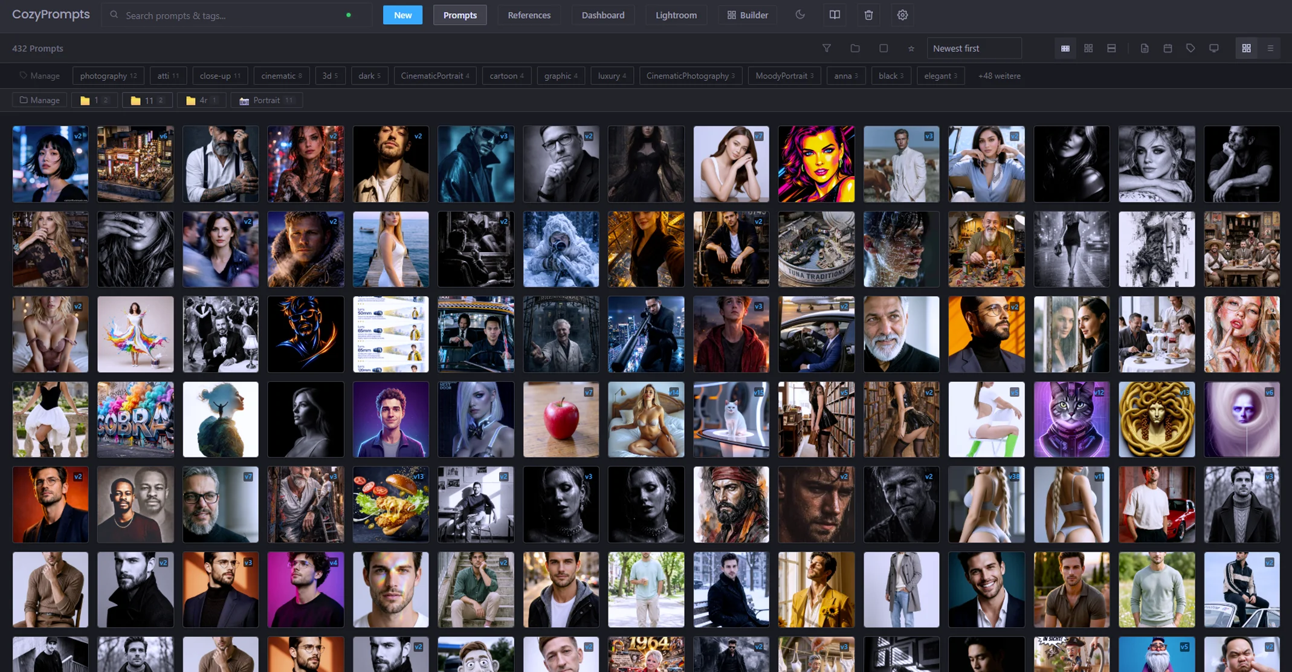Click the star icon to show favorites
1292x672 pixels.
click(x=911, y=48)
